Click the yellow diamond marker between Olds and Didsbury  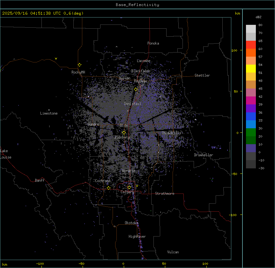pos(124,133)
